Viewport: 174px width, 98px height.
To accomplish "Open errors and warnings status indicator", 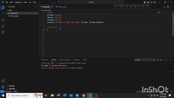I will point(9,91).
